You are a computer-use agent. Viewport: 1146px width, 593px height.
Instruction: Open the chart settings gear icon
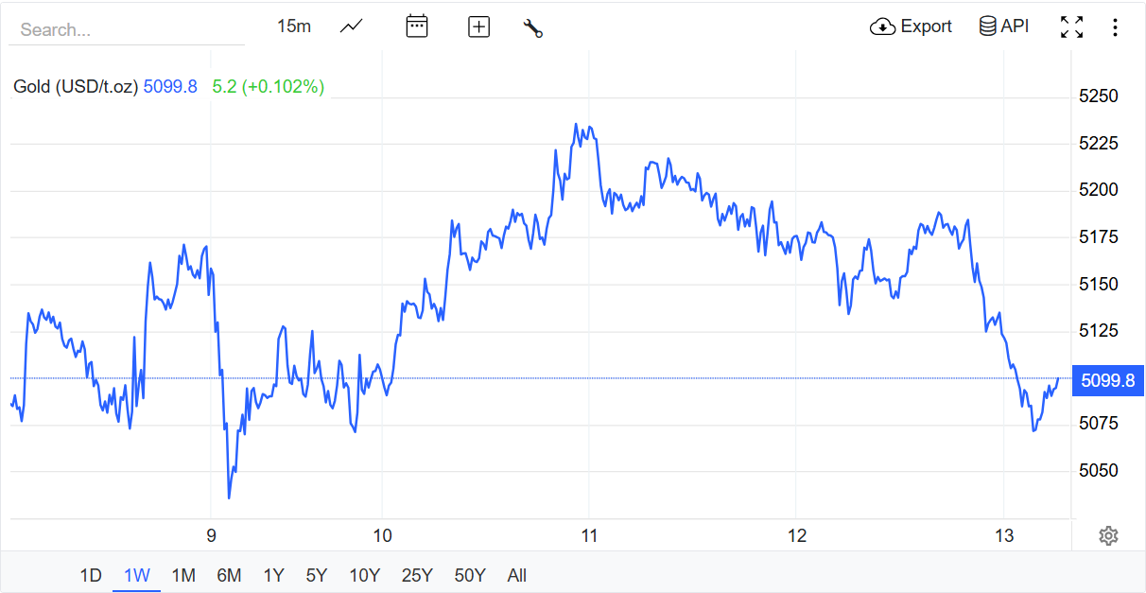coord(1109,536)
